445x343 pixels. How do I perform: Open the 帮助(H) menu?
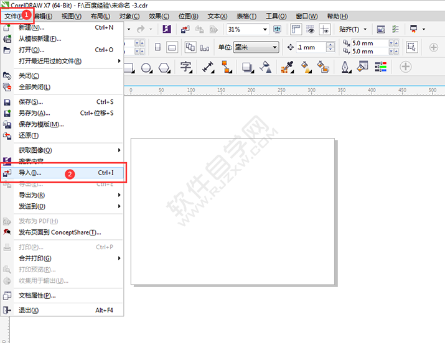click(x=337, y=16)
